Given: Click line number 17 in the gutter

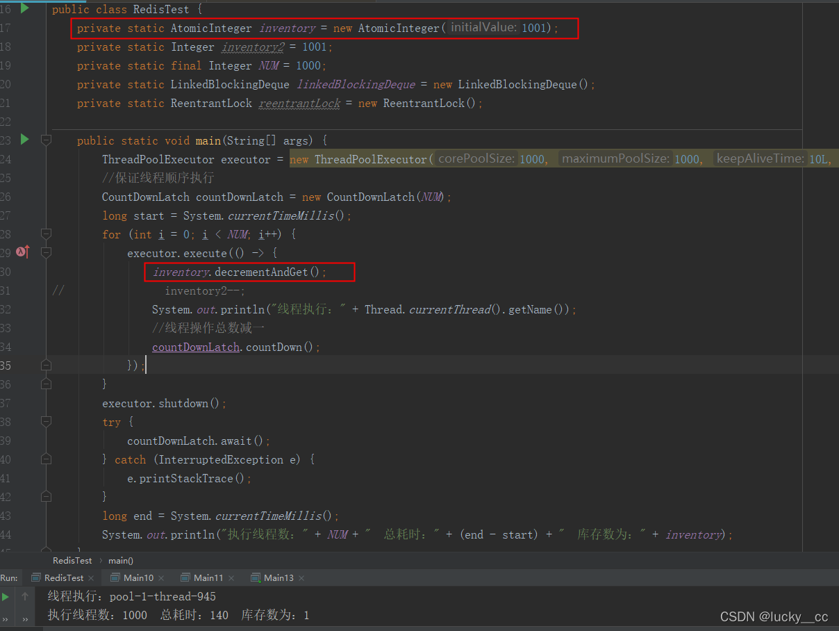Looking at the screenshot, I should coord(6,28).
